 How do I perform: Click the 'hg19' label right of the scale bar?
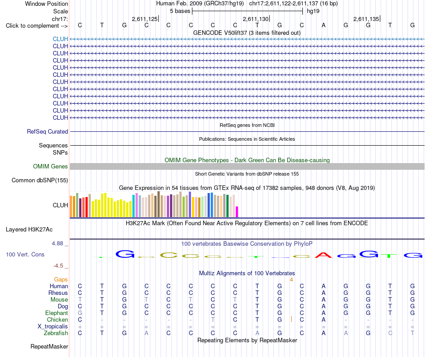(x=313, y=11)
